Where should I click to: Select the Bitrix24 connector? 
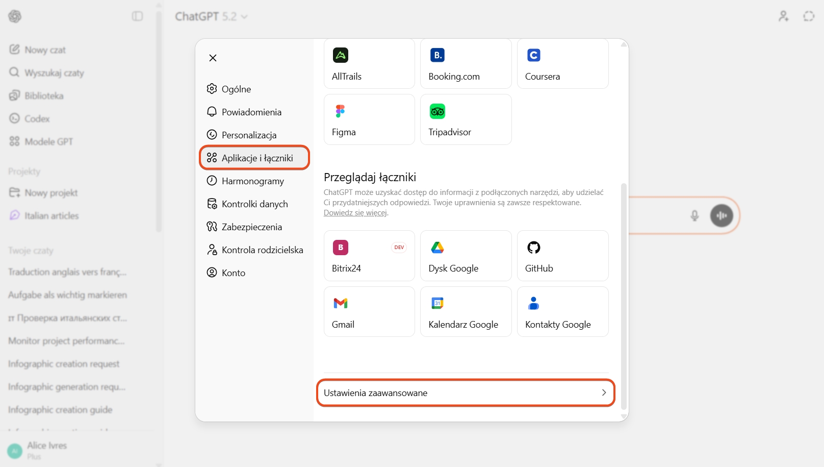pos(369,256)
